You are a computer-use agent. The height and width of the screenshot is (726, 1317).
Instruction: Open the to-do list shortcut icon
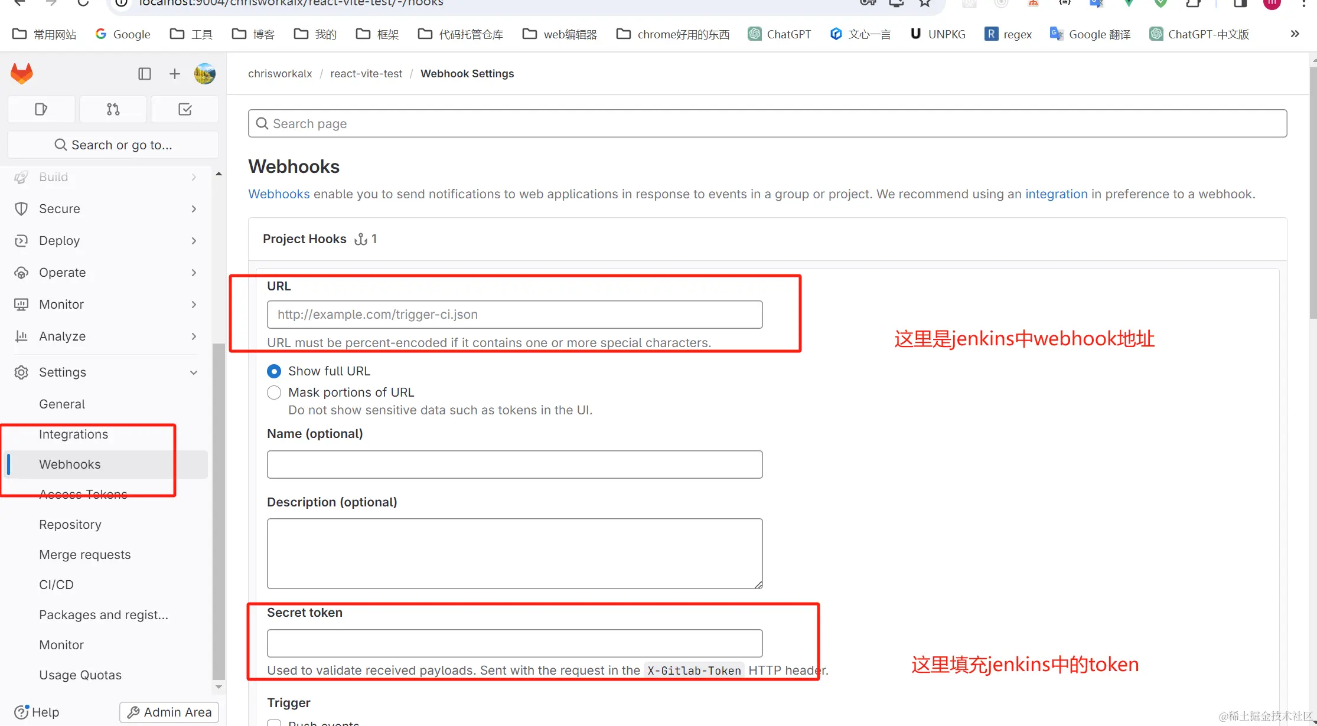185,109
